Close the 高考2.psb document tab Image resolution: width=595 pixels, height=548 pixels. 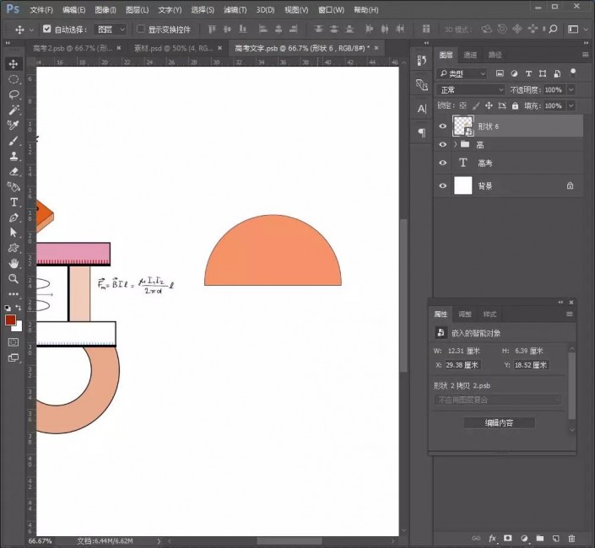tap(119, 48)
